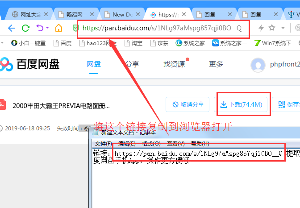Viewport: 300px width, 208px height.
Task: Open the Win7系统下 bookmark
Action: point(273,43)
